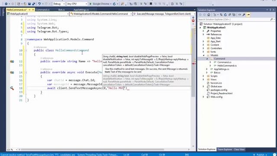Open the Any CPU platform dropdown
The image size is (277, 156).
(77, 4)
